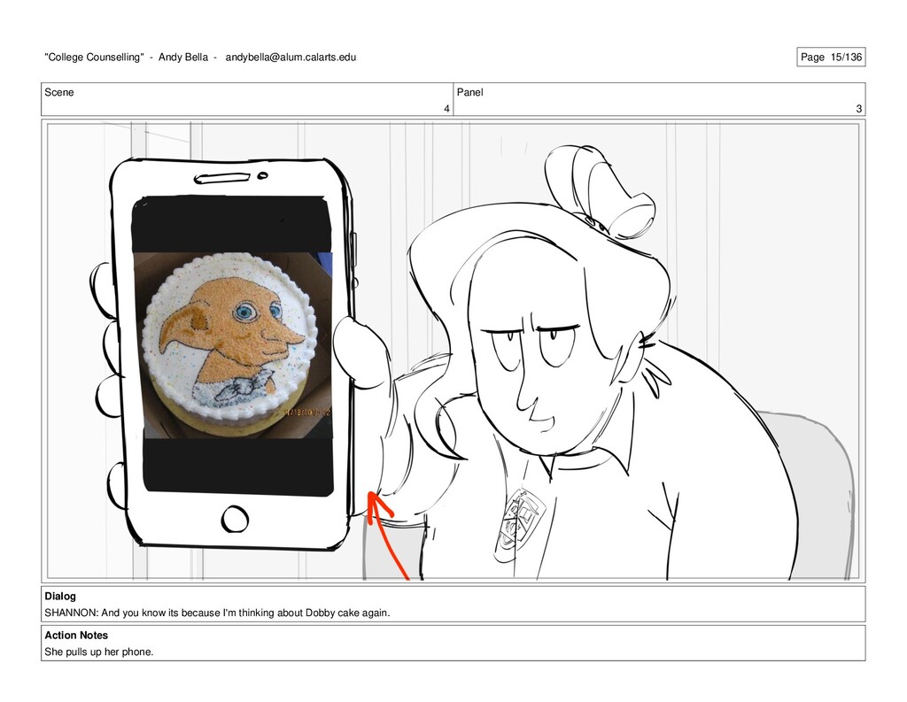Viewport: 907px width, 702px height.
Task: Click the SHANNON dialog line text
Action: [x=218, y=613]
